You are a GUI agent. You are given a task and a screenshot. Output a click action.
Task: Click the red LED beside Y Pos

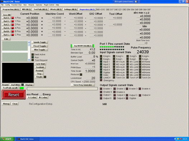(13, 21)
